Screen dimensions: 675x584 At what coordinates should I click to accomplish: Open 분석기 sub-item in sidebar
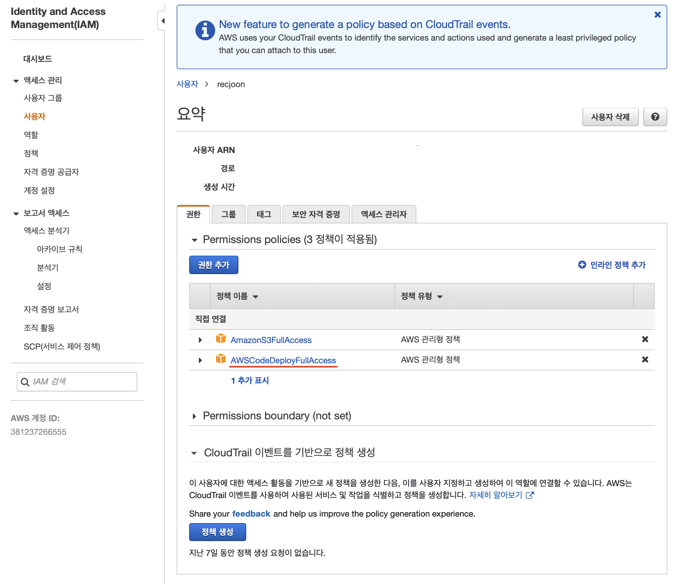click(48, 268)
